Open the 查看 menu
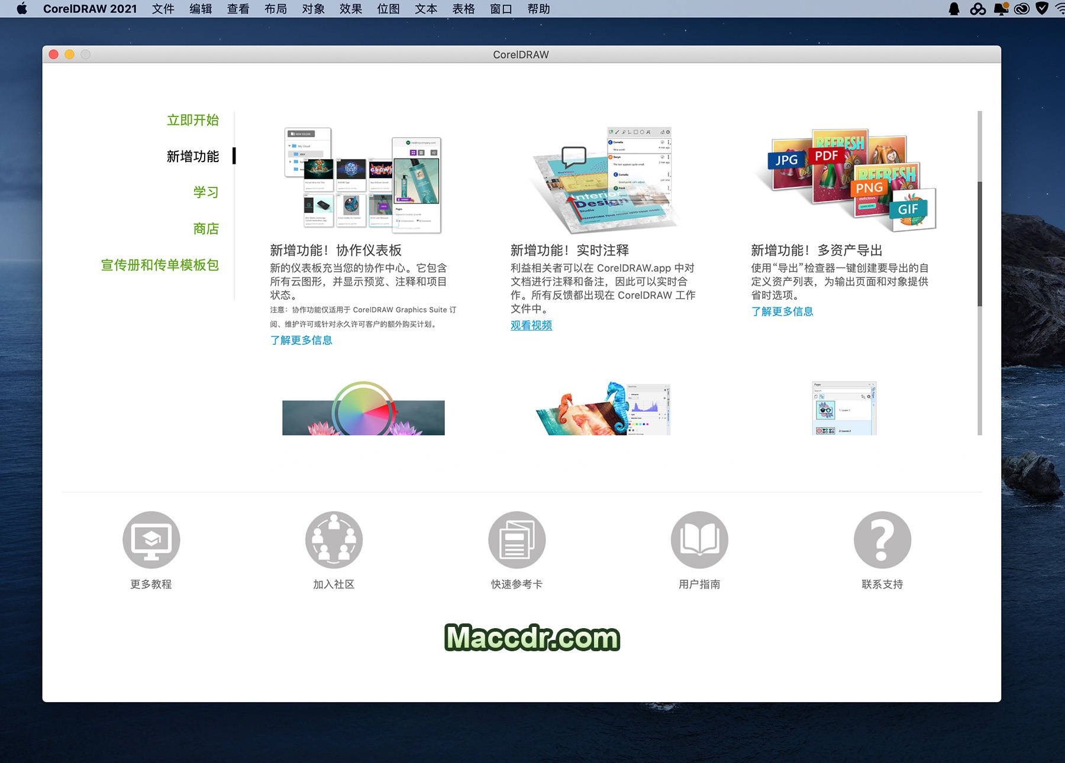The height and width of the screenshot is (763, 1065). point(238,9)
